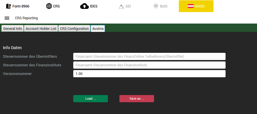Open the BzSt eagle module
The height and width of the screenshot is (114, 257).
click(x=160, y=6)
